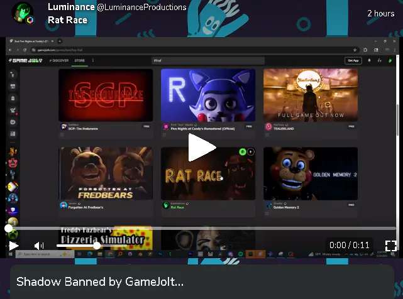This screenshot has width=403, height=299.
Task: Open the browser extensions puzzle icon
Action: [x=365, y=50]
